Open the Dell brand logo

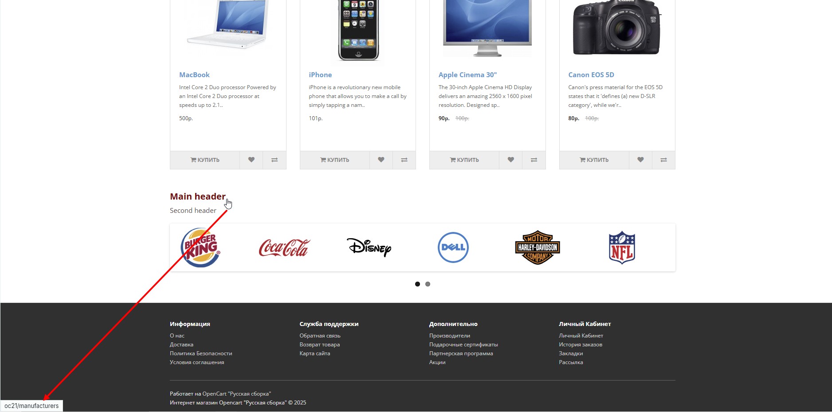pos(453,247)
